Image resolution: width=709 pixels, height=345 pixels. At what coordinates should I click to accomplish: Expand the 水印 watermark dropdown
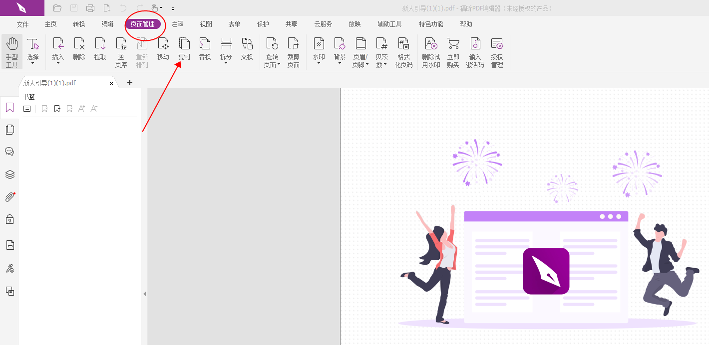point(319,63)
